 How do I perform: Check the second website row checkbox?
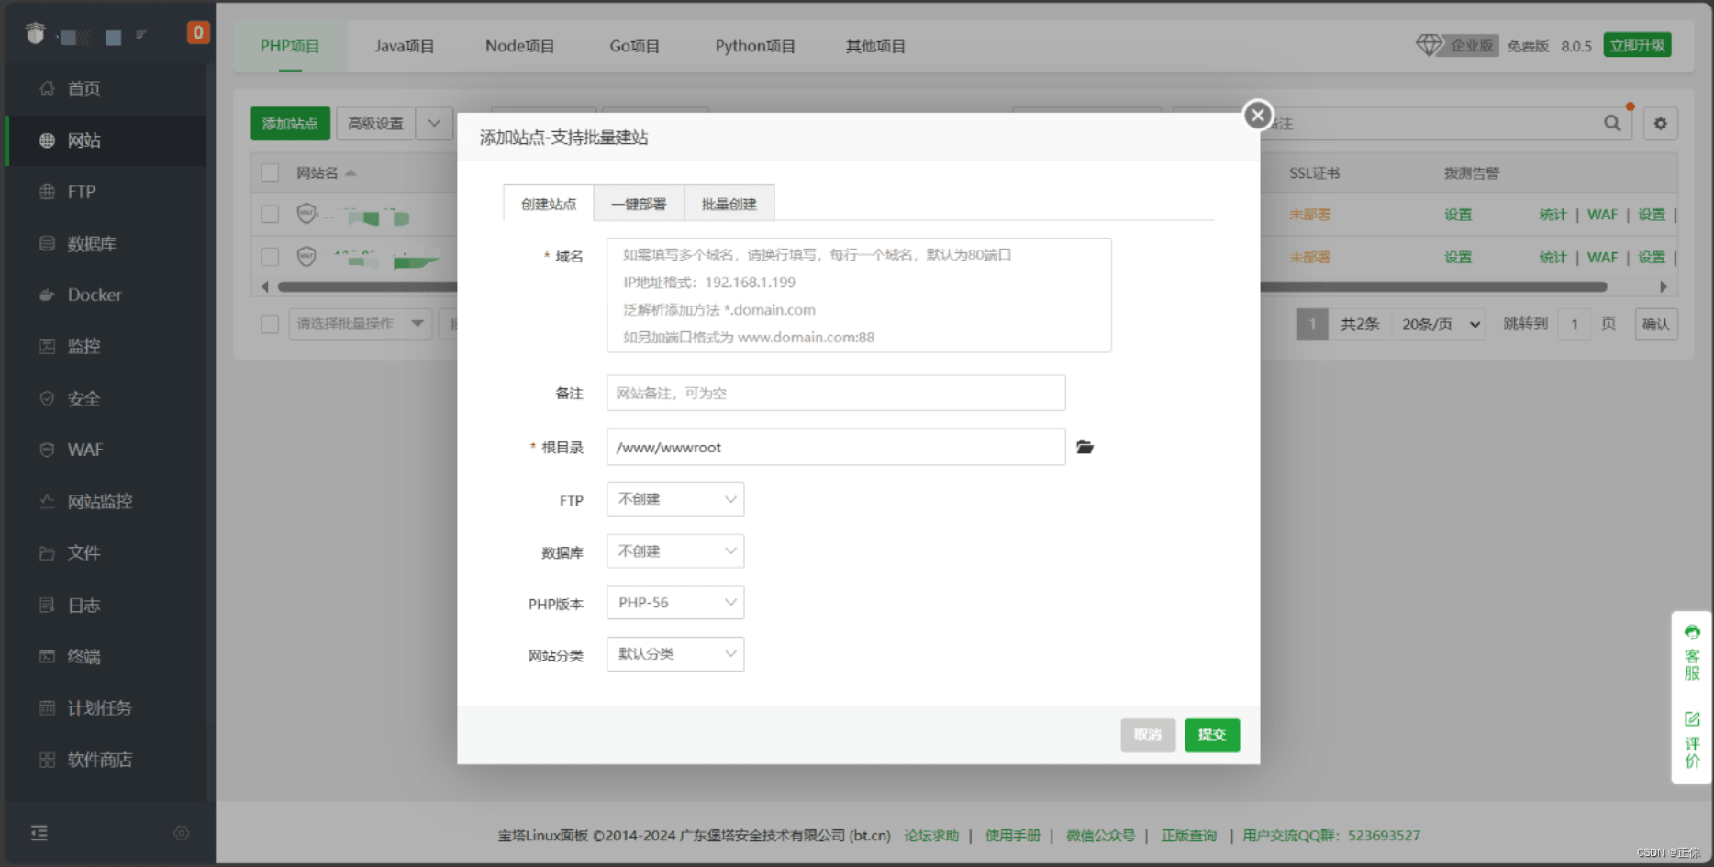(270, 257)
